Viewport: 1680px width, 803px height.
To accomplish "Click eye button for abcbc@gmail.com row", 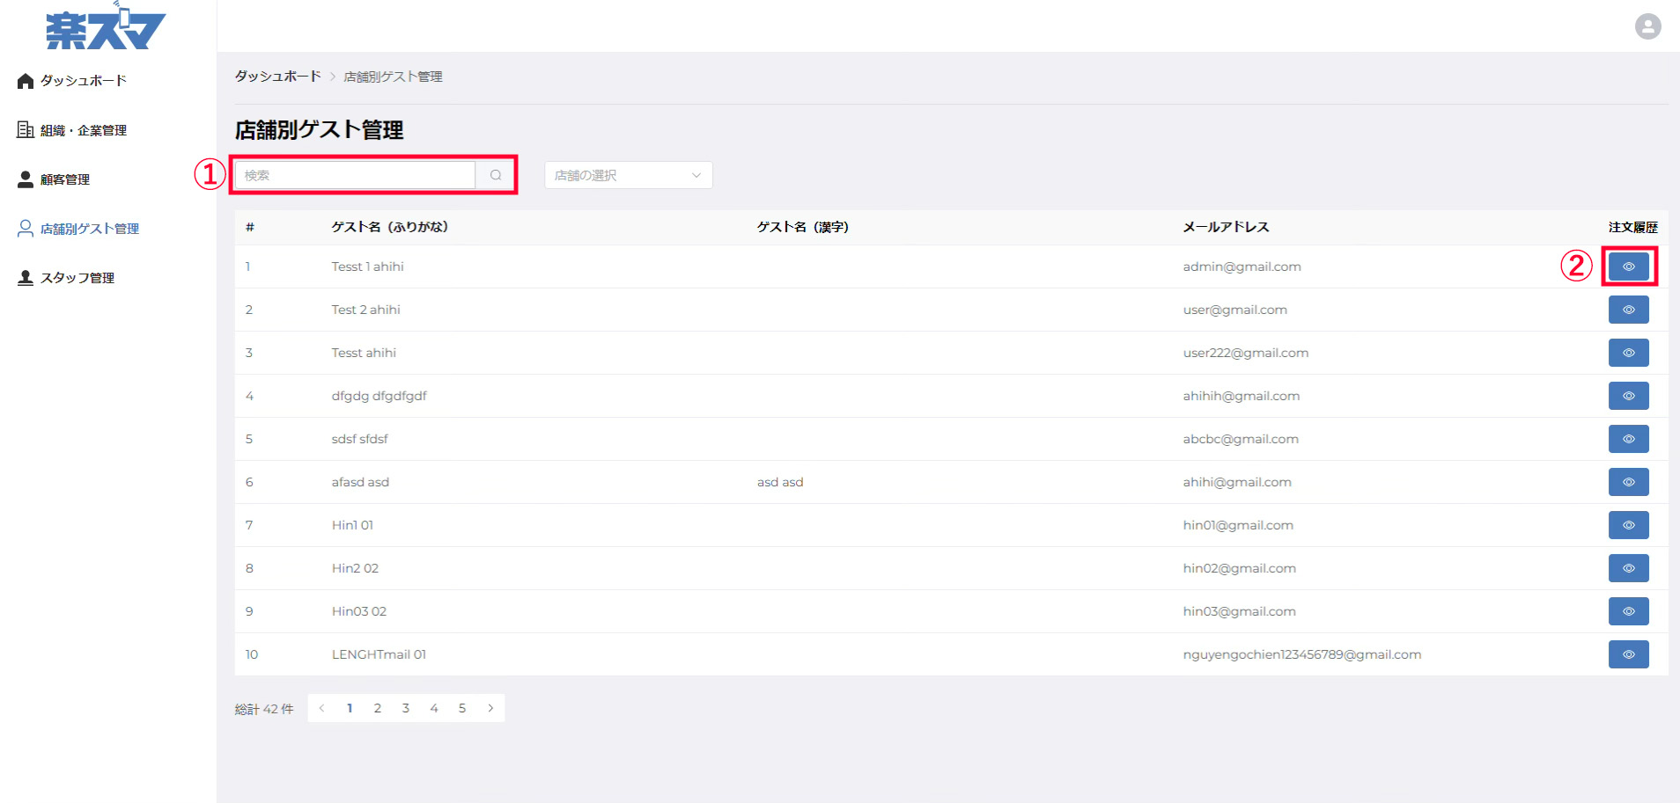I will pyautogui.click(x=1628, y=439).
